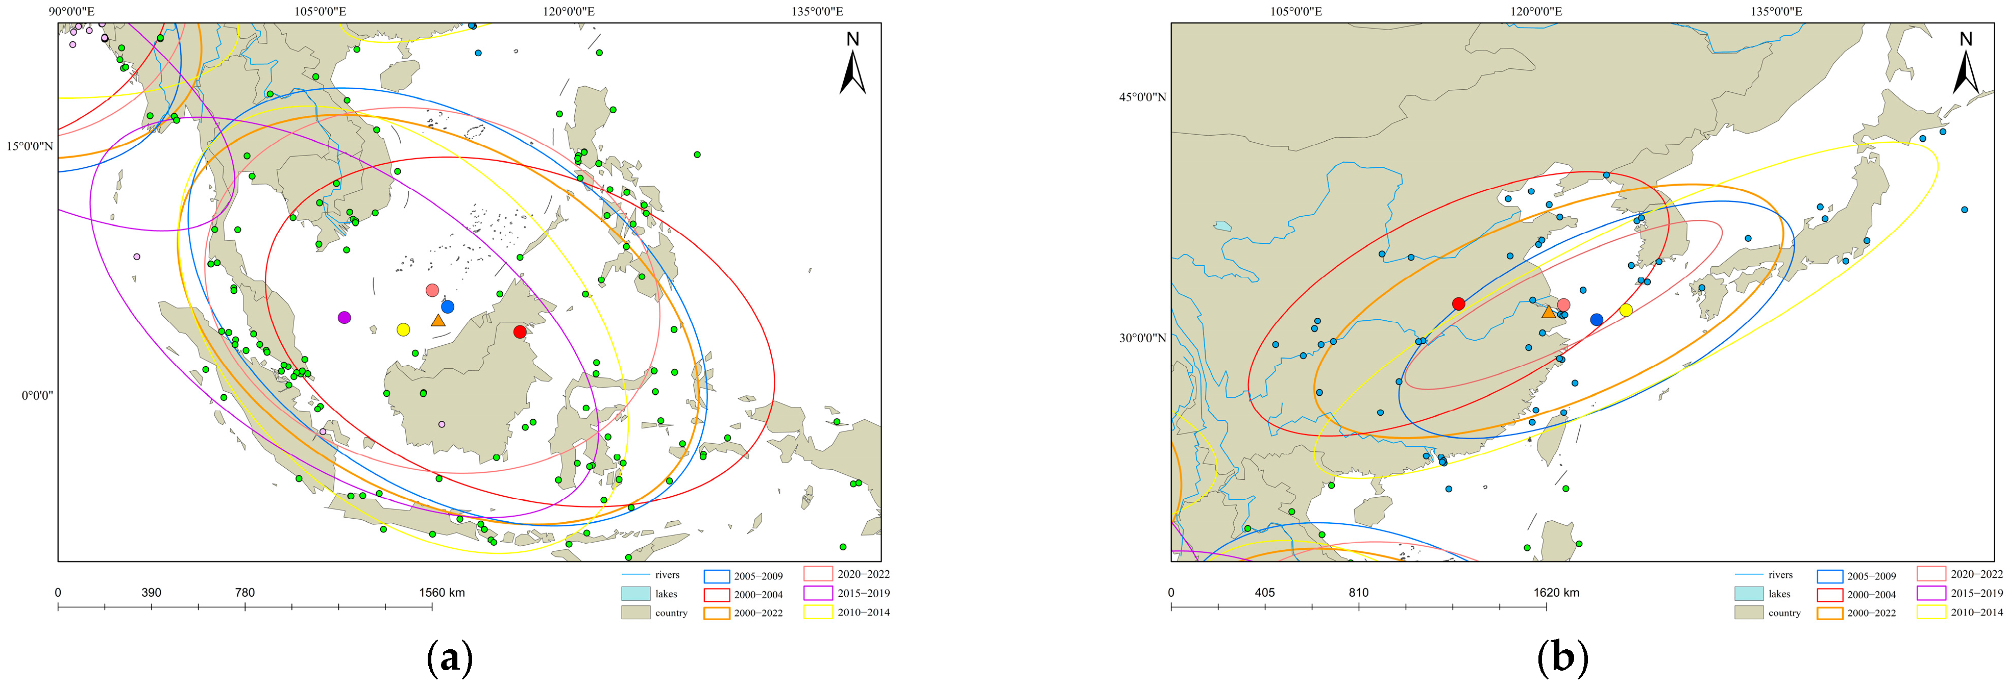This screenshot has height=687, width=2008.
Task: Click the large blue centroid dot in map (b)
Action: pos(1597,319)
